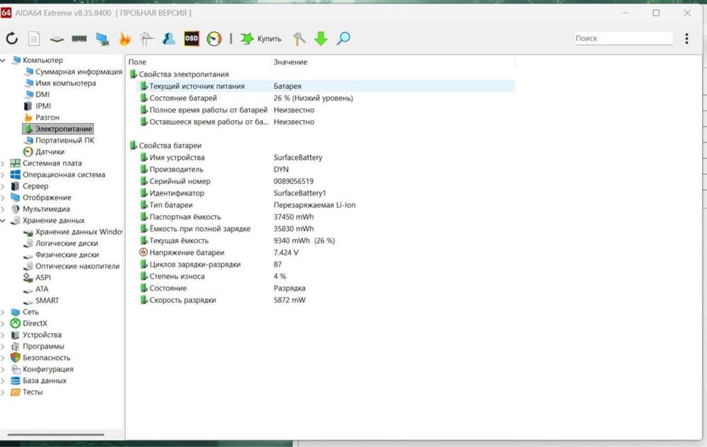Select the Тесты tree item
707x447 pixels.
[x=33, y=392]
